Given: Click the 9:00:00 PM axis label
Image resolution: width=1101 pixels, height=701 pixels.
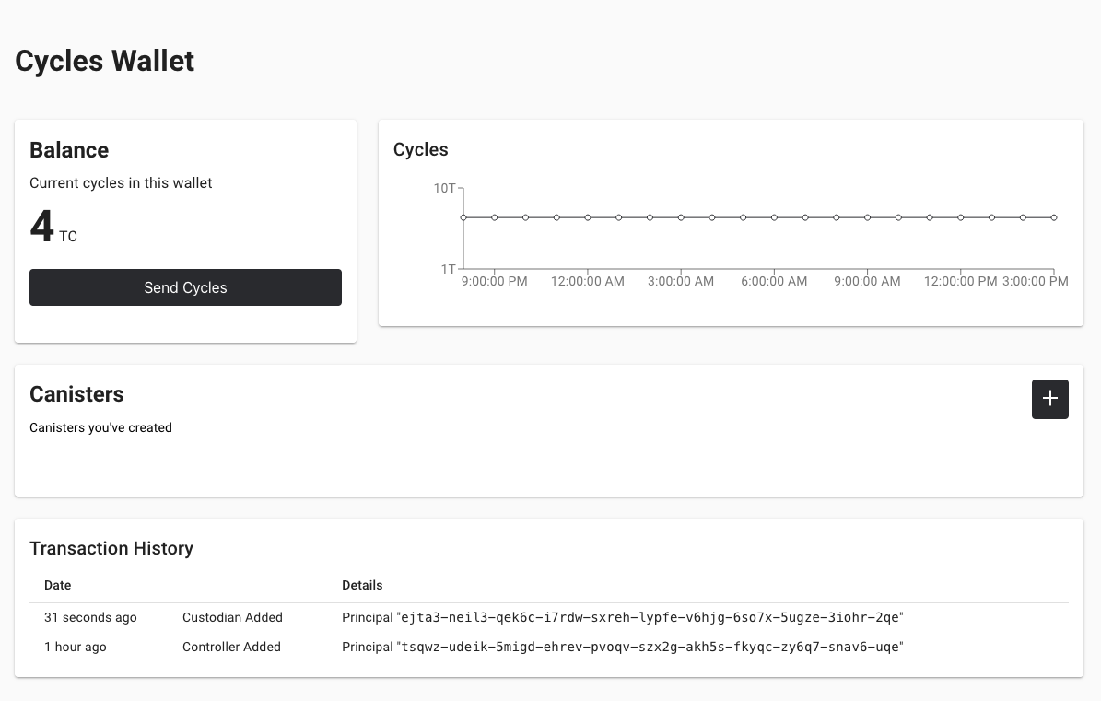Looking at the screenshot, I should 494,281.
